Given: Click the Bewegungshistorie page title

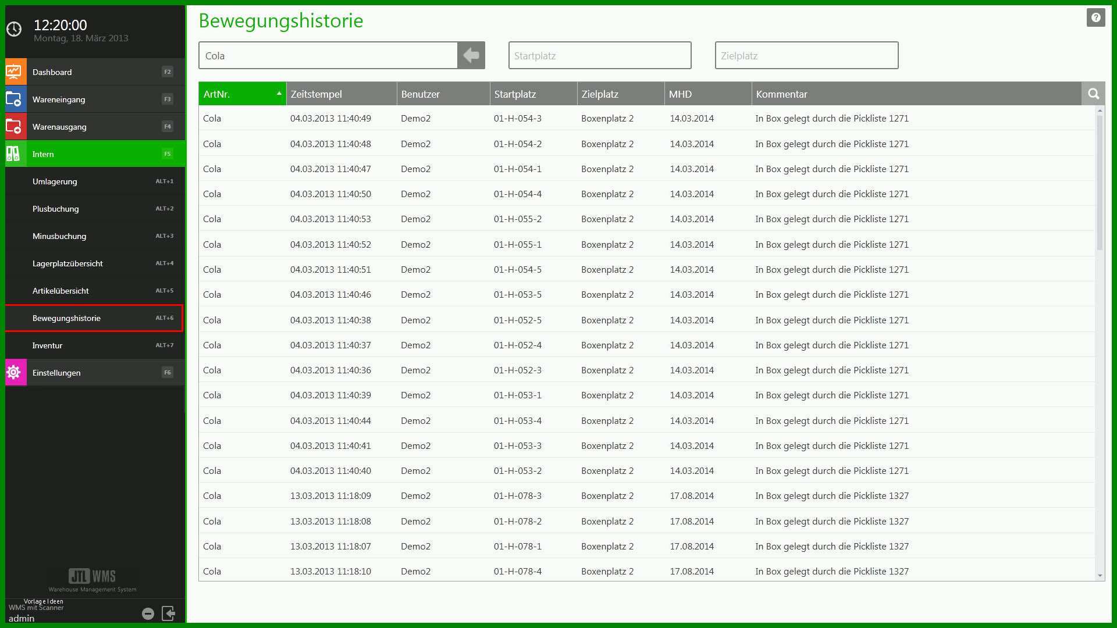Looking at the screenshot, I should (x=281, y=21).
